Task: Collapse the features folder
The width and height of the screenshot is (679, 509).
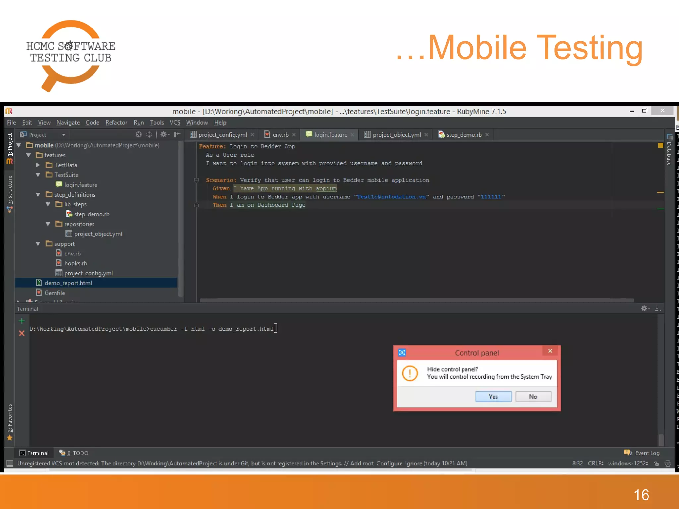Action: [29, 155]
